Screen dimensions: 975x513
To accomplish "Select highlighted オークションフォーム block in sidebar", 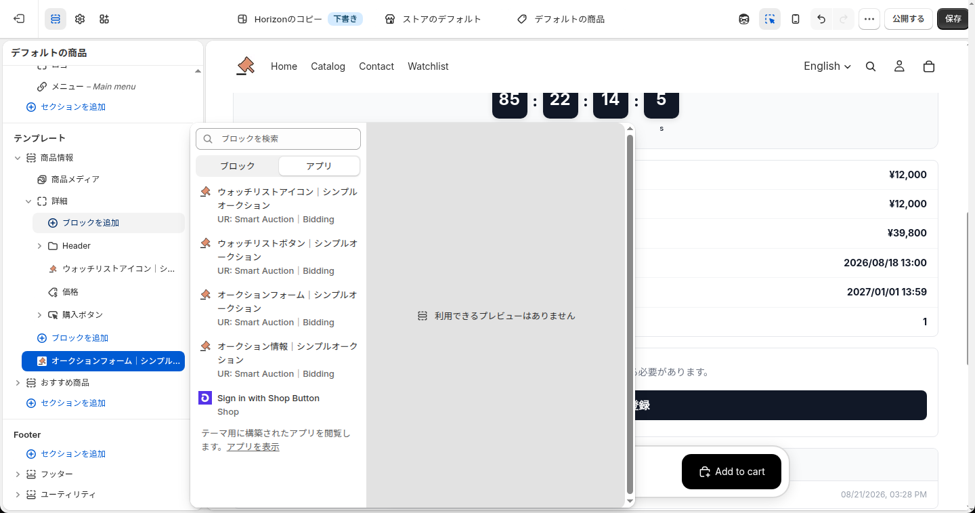I will (x=103, y=361).
